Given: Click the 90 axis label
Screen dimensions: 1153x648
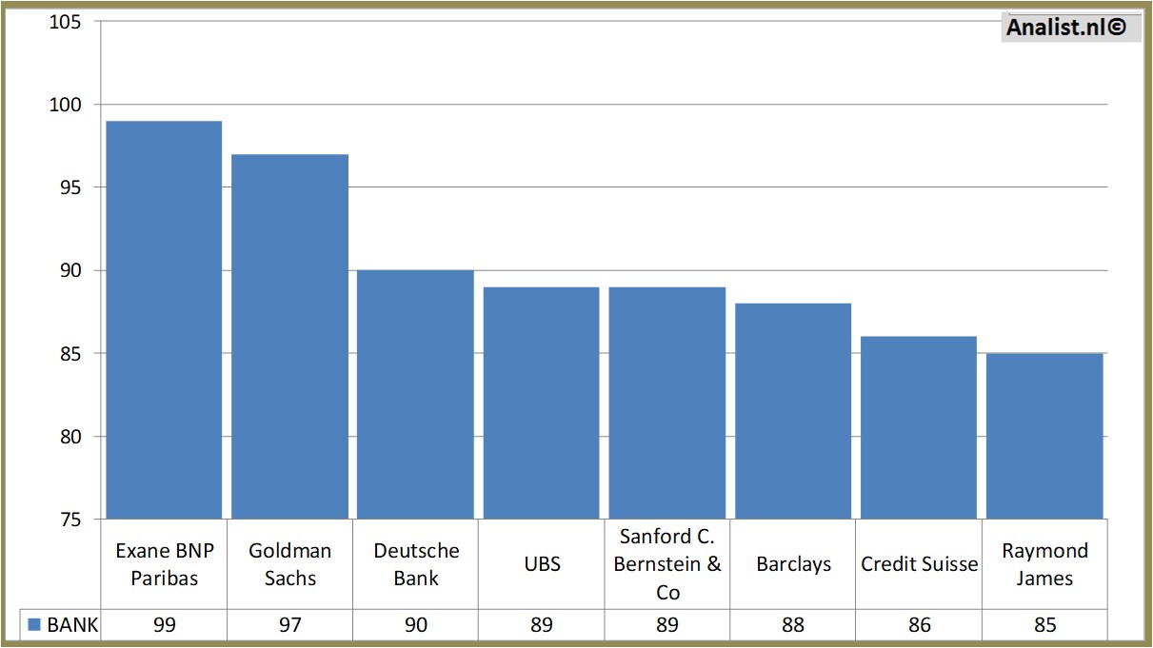Looking at the screenshot, I should pos(70,271).
